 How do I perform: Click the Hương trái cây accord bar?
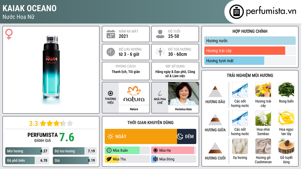250,51
